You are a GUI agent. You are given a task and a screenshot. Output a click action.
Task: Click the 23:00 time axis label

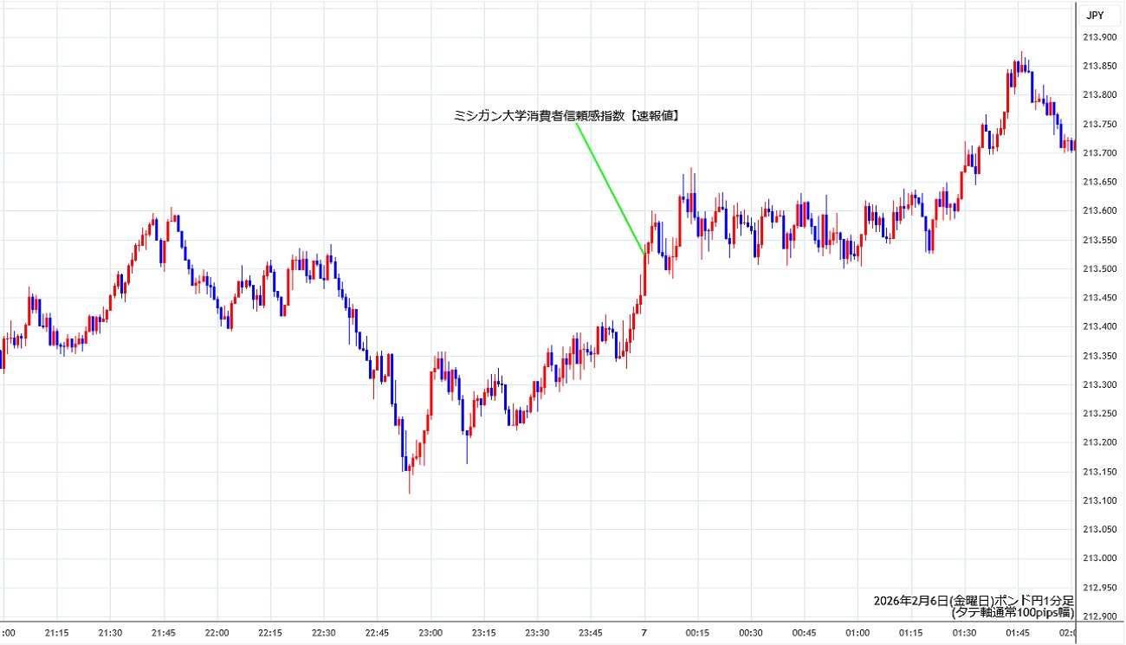pos(430,633)
